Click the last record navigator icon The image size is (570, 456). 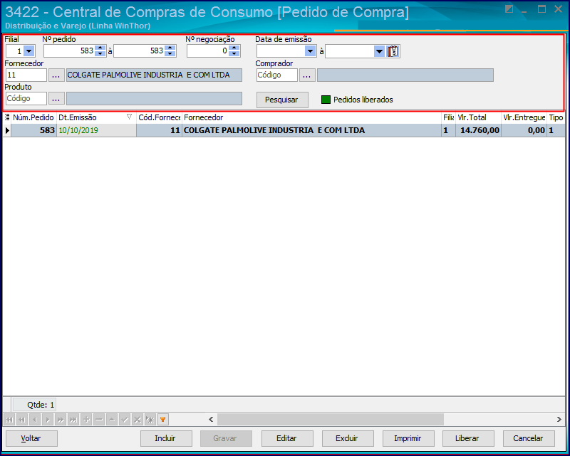tap(73, 420)
